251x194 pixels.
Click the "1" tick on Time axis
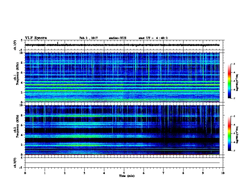click(45, 173)
